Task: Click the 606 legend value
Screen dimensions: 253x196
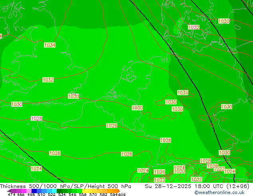Action: (122, 194)
